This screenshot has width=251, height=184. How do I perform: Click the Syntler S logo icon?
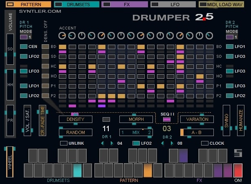tap(238, 153)
